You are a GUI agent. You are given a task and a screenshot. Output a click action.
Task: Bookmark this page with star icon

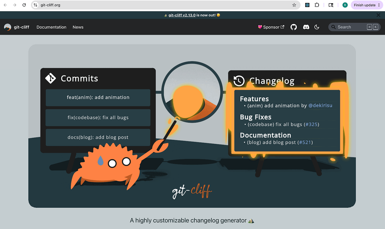294,5
